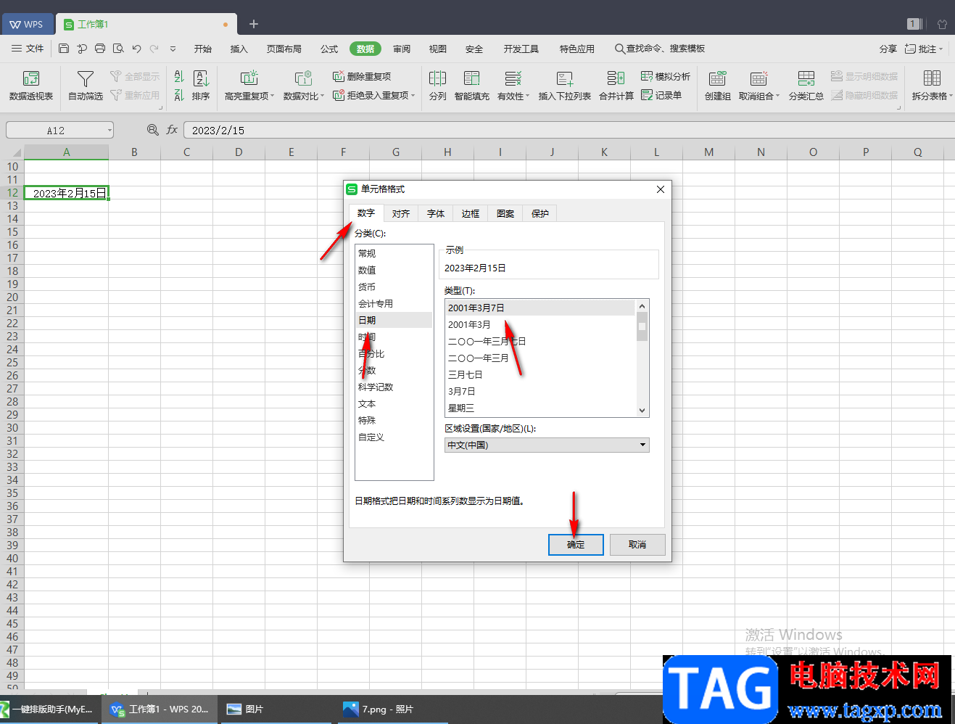
Task: Open the PivotTable (数据透视表) tool
Action: (x=30, y=86)
